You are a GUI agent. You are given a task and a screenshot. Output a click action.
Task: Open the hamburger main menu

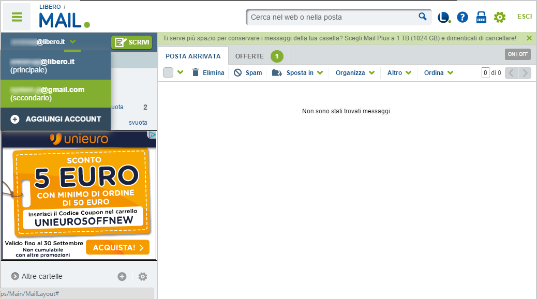[17, 17]
